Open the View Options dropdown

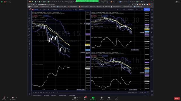[x=105, y=1]
